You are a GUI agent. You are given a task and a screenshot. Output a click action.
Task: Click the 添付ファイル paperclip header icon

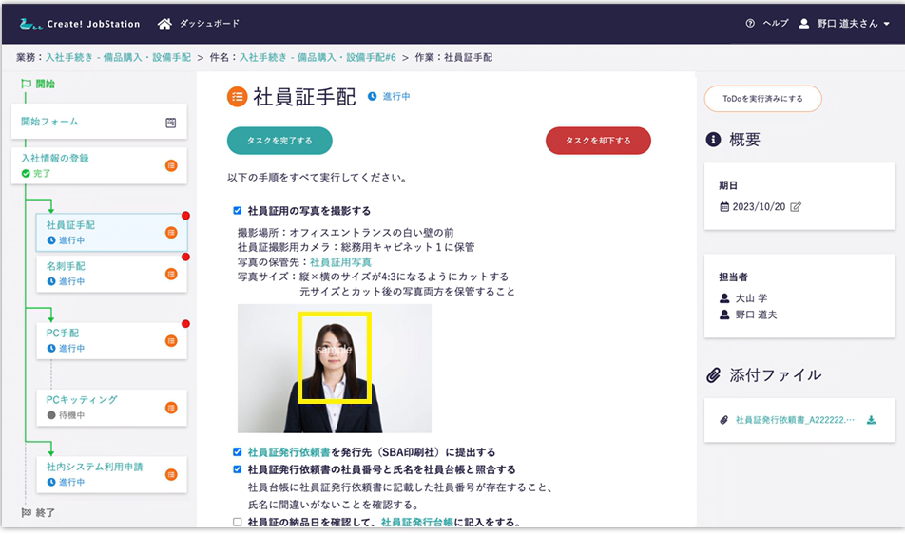714,375
